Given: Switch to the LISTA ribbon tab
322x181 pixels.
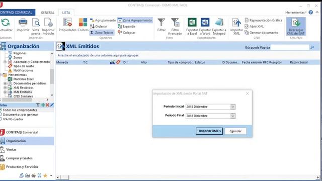Looking at the screenshot, I should pos(66,13).
